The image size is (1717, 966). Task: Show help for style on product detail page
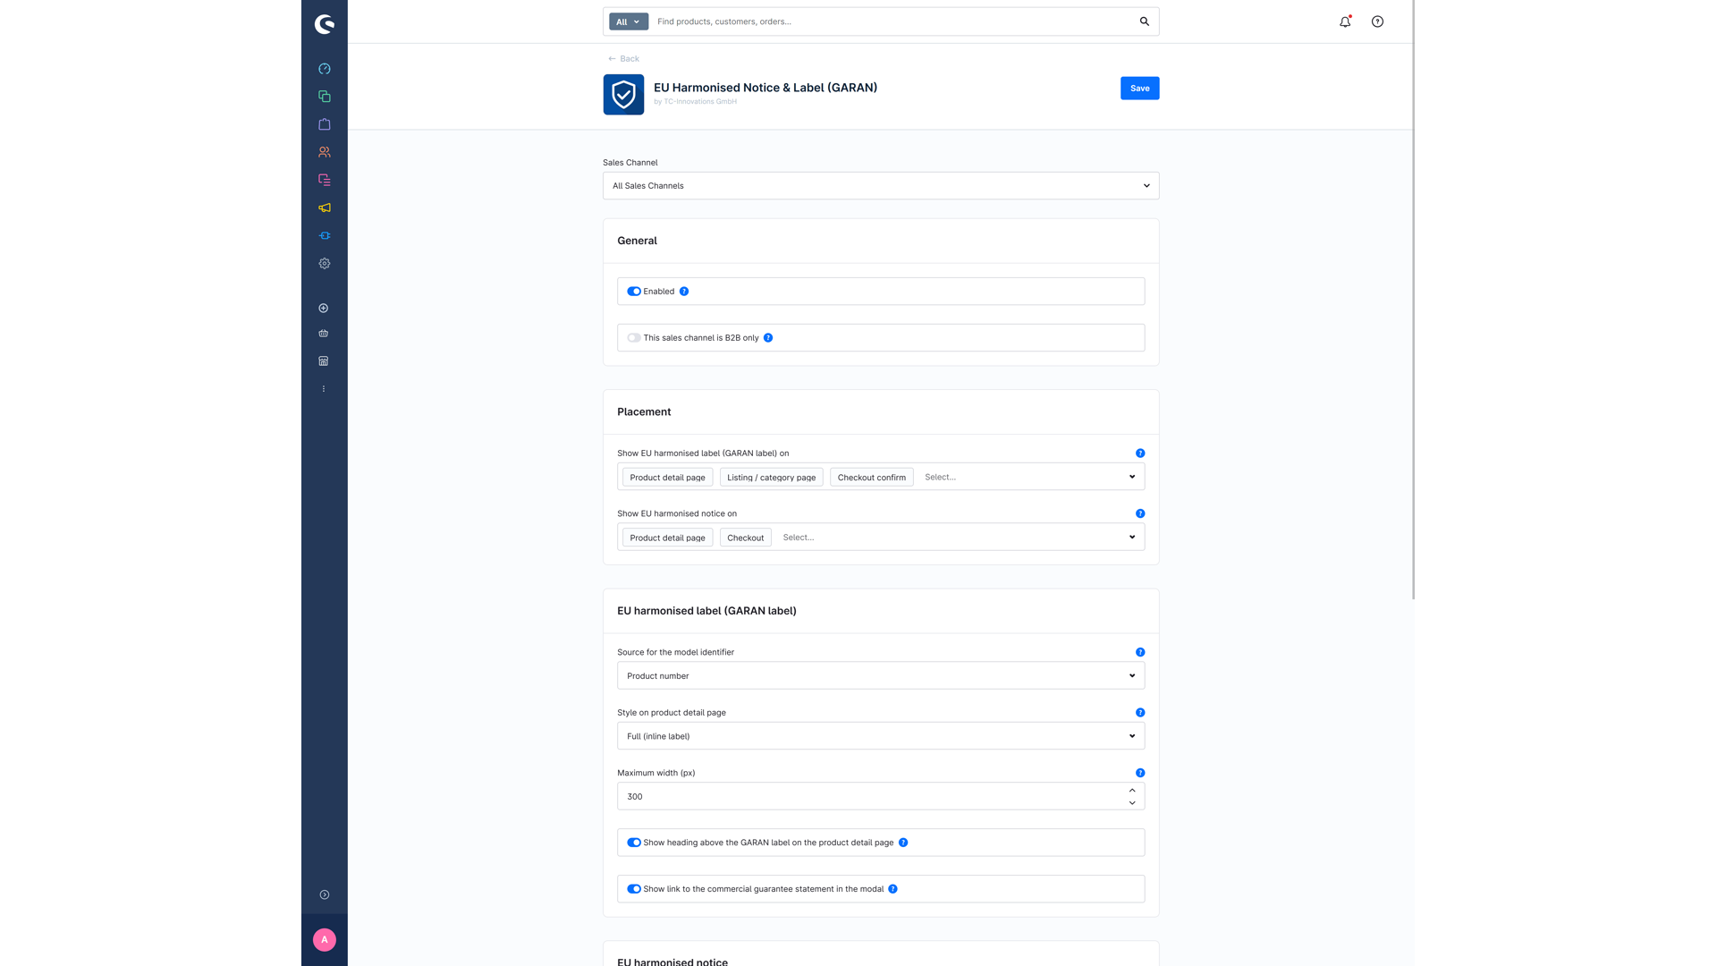point(1140,713)
